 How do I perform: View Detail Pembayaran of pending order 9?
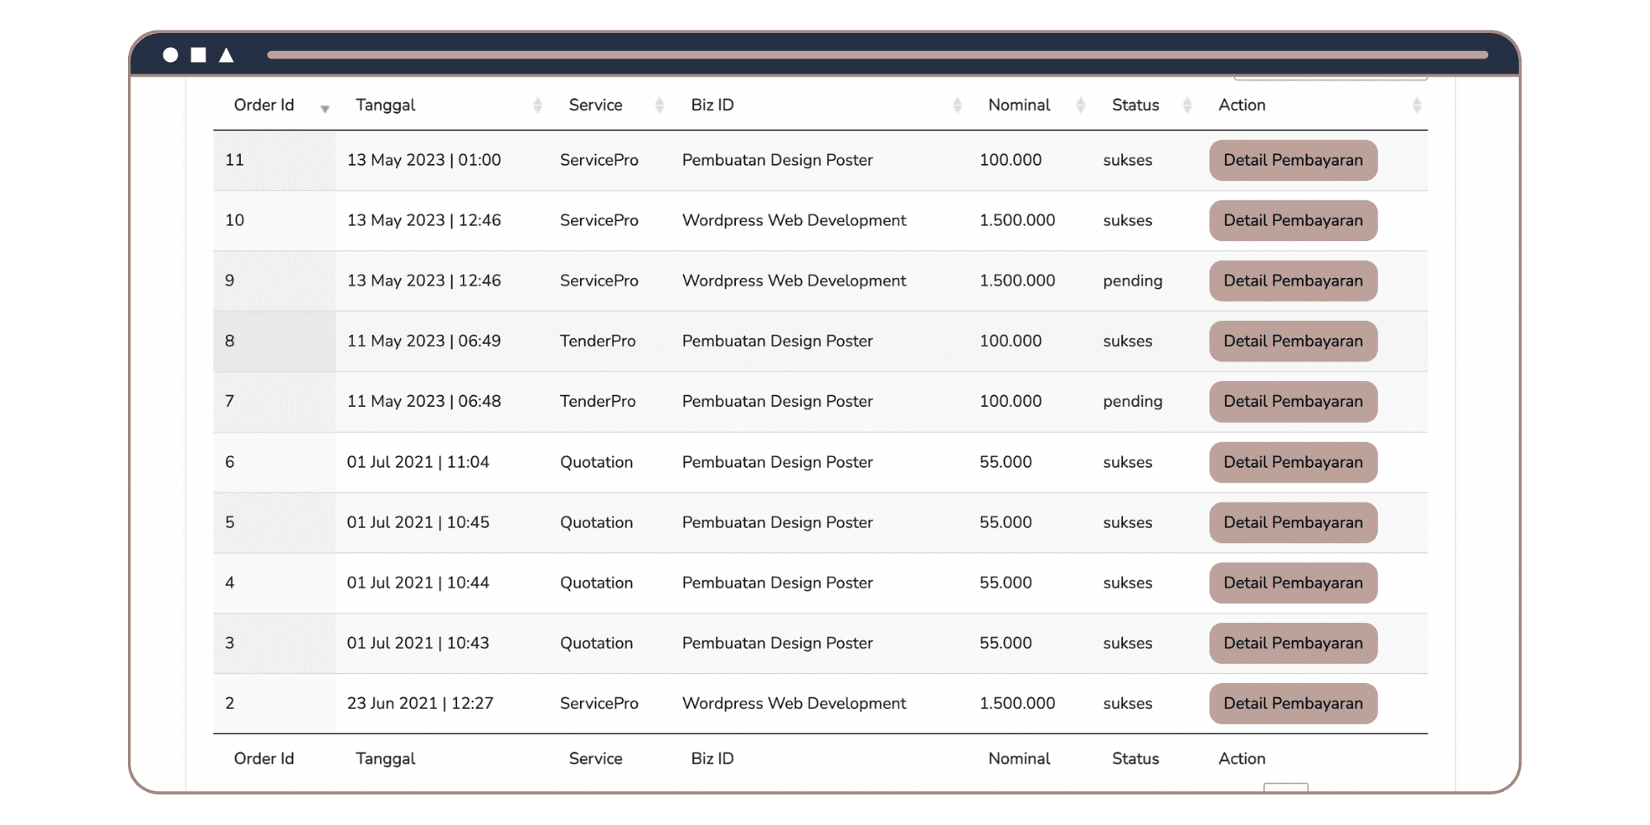[1293, 280]
